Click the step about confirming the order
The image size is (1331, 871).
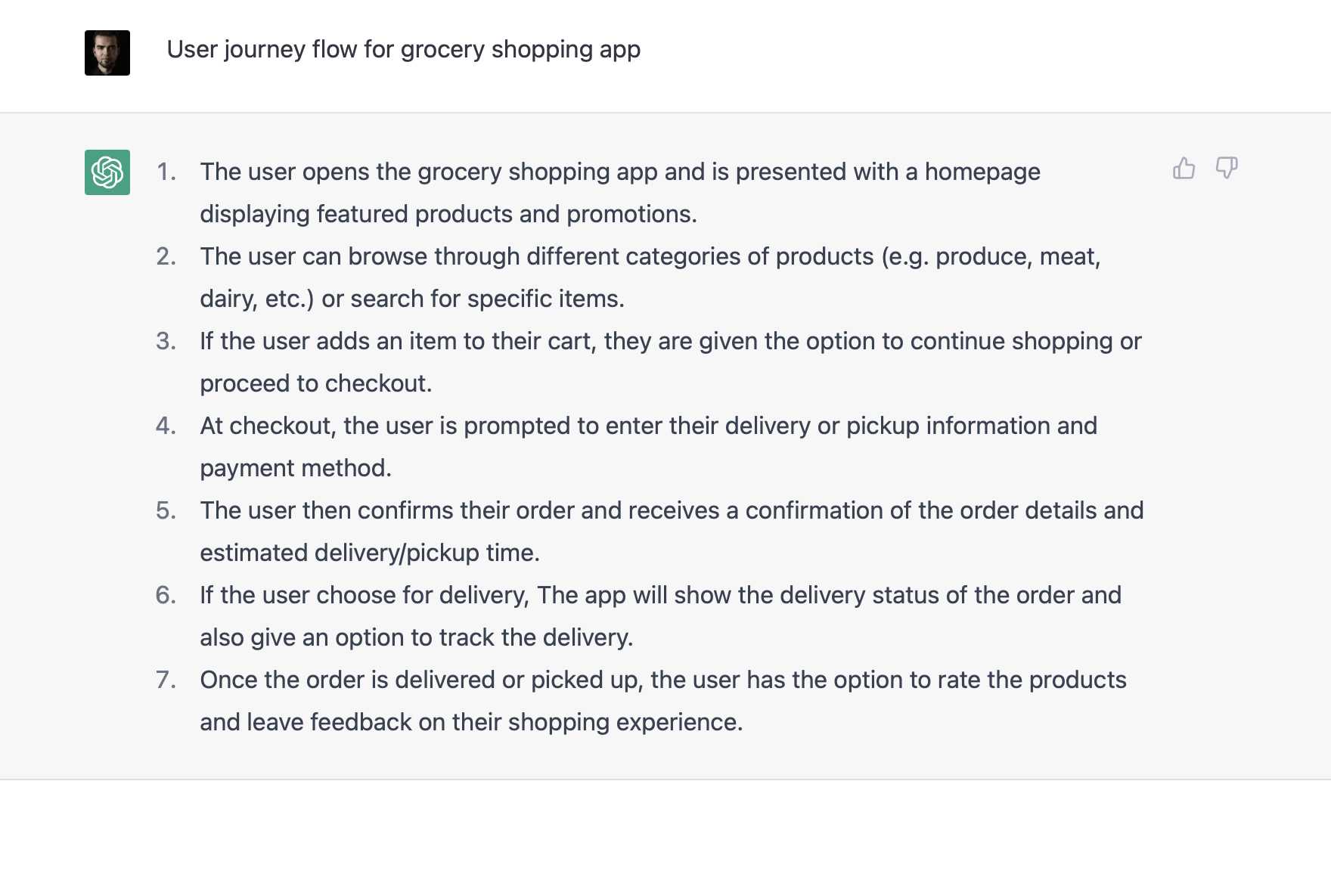click(672, 511)
